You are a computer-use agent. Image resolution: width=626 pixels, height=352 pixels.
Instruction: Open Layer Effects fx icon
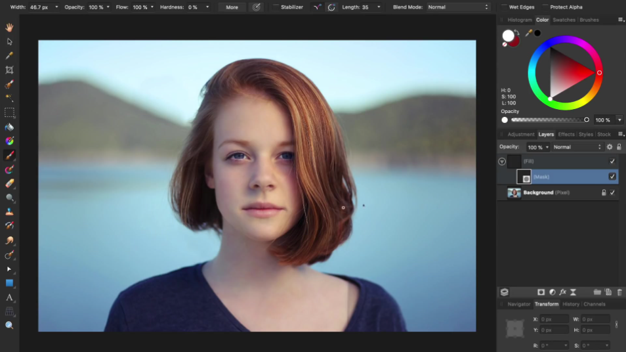[x=563, y=292]
